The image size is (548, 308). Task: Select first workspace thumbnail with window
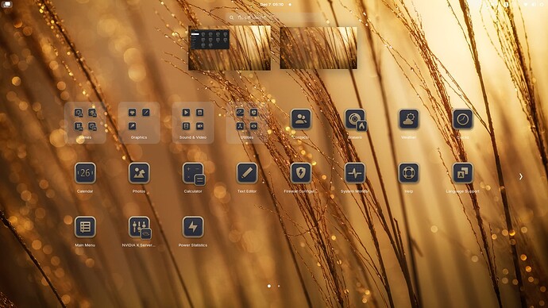[230, 48]
